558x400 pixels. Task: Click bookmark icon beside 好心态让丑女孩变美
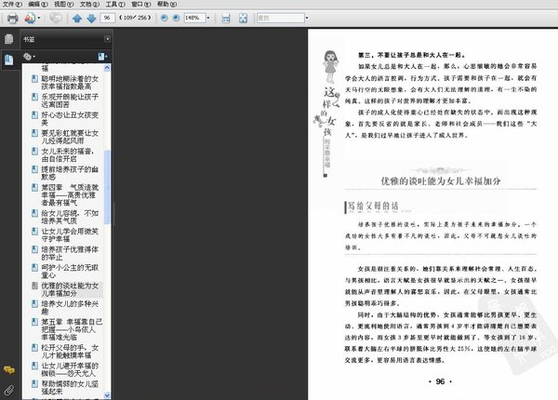click(34, 115)
